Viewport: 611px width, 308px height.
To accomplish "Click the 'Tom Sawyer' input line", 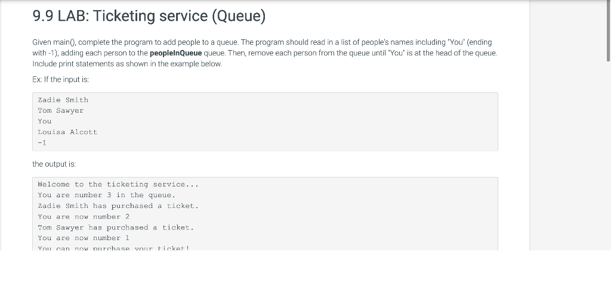I will click(61, 111).
